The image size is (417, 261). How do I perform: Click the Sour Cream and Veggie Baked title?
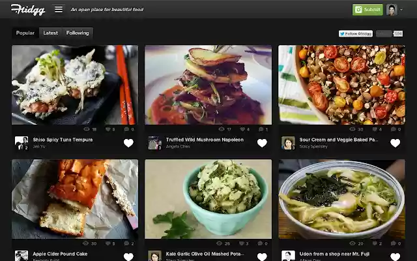coord(339,140)
